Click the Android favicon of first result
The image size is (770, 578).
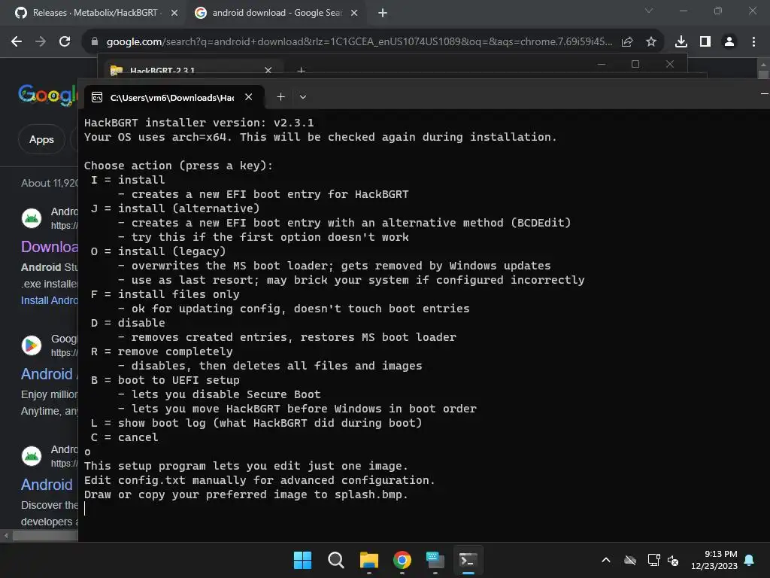(x=32, y=218)
